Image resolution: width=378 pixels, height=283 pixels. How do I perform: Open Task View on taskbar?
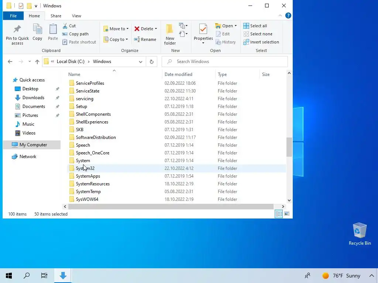coord(44,276)
